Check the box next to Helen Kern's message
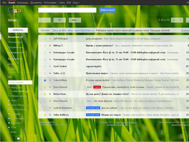Image resolution: width=189 pixels, height=142 pixels. point(40,94)
